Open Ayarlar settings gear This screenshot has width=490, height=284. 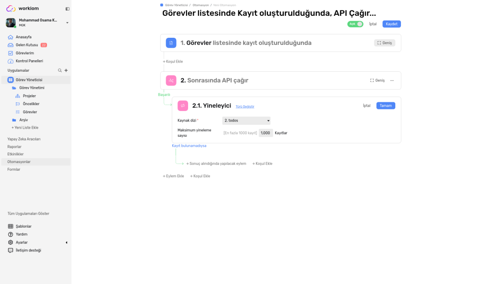click(11, 242)
